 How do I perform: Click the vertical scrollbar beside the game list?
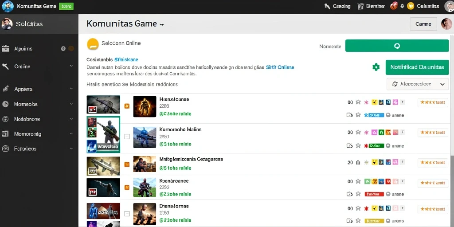point(452,191)
